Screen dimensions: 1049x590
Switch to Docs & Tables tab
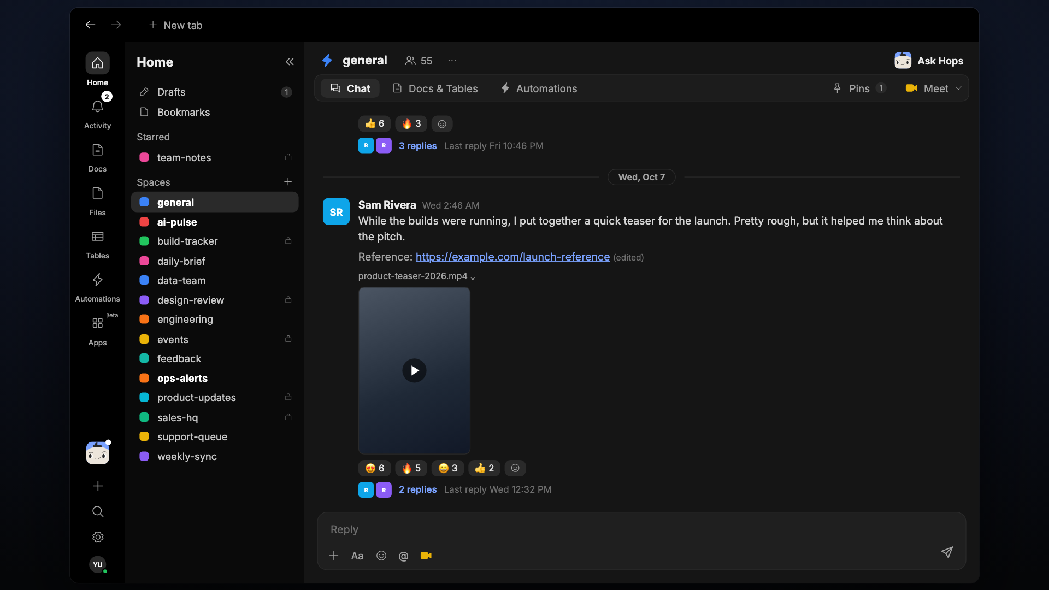(435, 88)
